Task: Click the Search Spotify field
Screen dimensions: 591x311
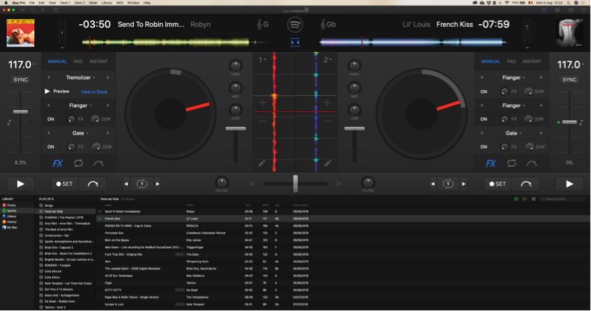Action: 563,199
